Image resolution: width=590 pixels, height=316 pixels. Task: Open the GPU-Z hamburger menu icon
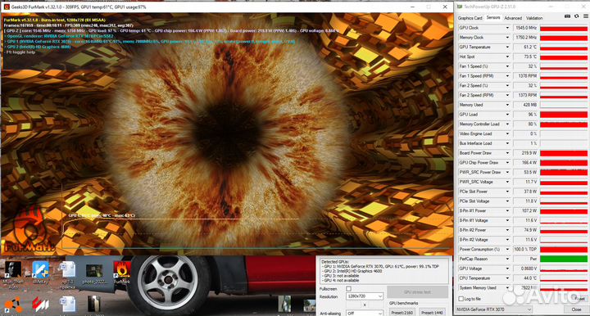(x=585, y=16)
